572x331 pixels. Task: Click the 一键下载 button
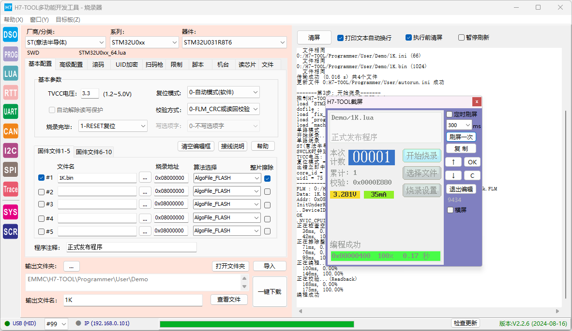(270, 292)
